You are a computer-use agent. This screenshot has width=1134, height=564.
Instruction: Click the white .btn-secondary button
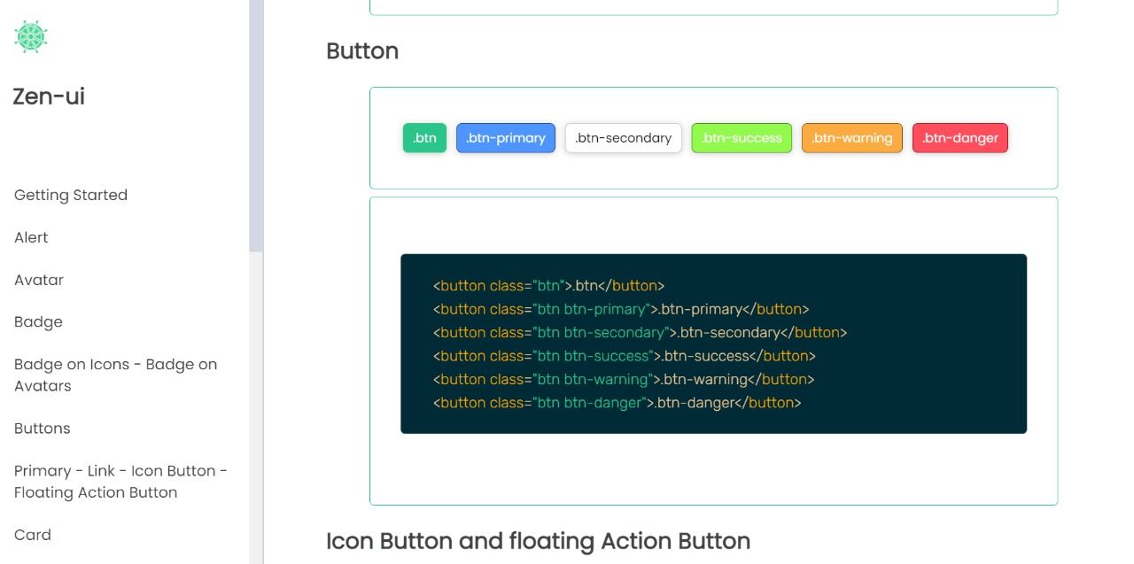point(624,138)
